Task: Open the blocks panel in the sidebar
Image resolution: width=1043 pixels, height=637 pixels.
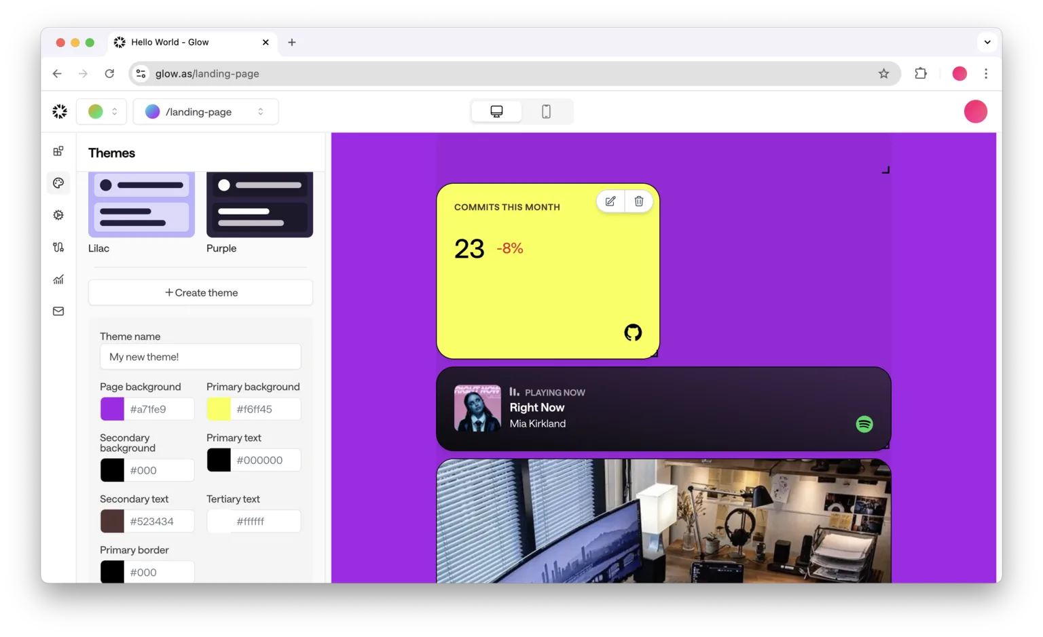Action: coord(58,151)
